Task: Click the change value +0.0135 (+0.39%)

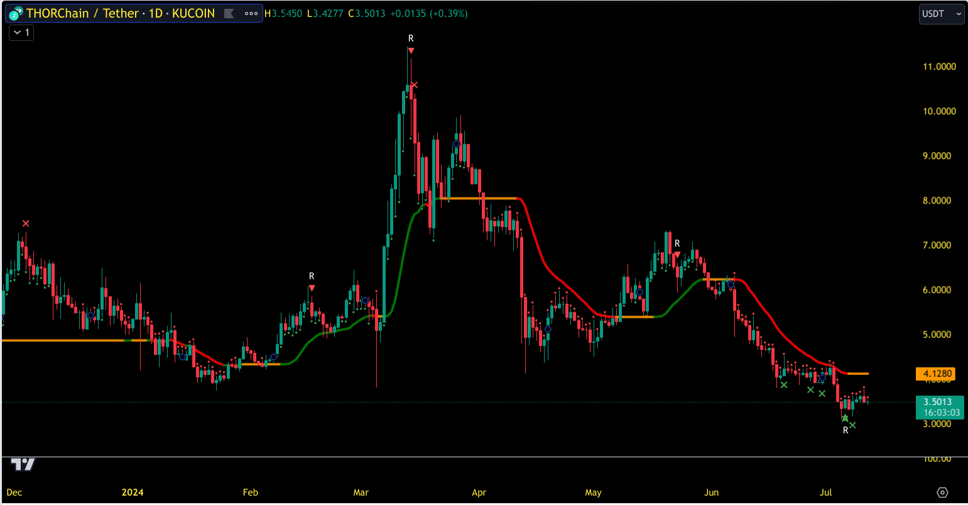Action: (x=429, y=13)
